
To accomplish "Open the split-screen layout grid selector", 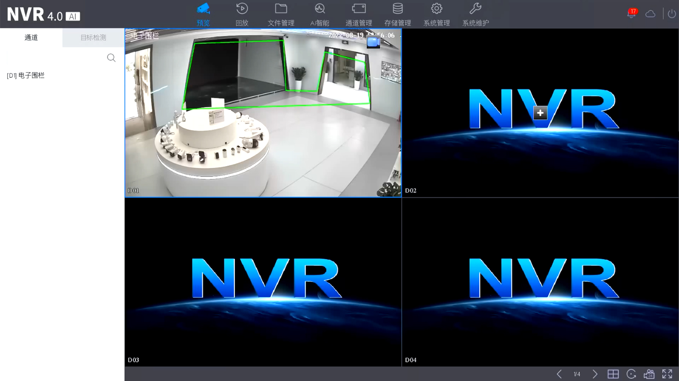I will 613,374.
